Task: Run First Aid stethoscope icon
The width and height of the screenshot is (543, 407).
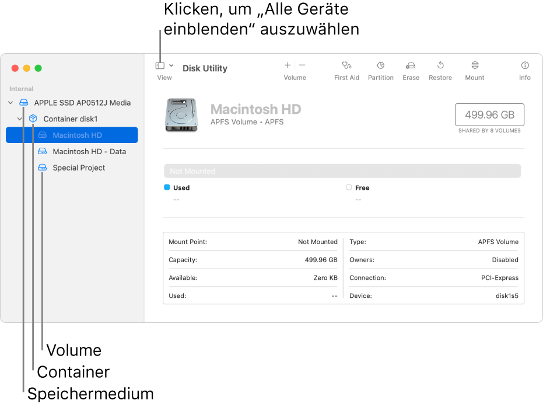Action: tap(346, 65)
